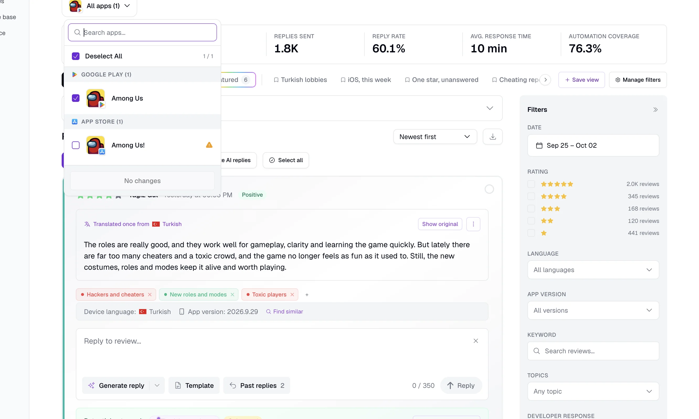699x419 pixels.
Task: Open the Sep 25 – Oct 02 date picker
Action: coord(593,145)
